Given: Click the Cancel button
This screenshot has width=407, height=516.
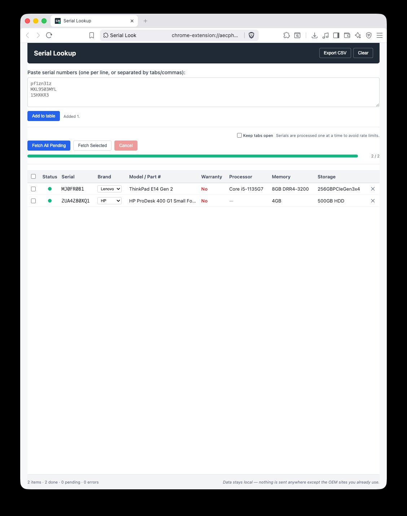Looking at the screenshot, I should (126, 146).
